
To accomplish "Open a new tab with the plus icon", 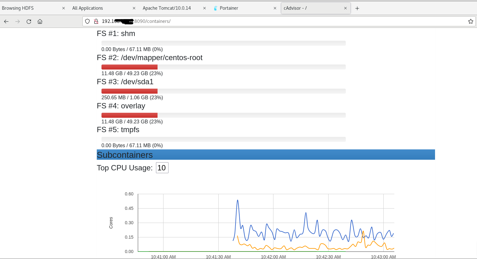I will [x=357, y=8].
